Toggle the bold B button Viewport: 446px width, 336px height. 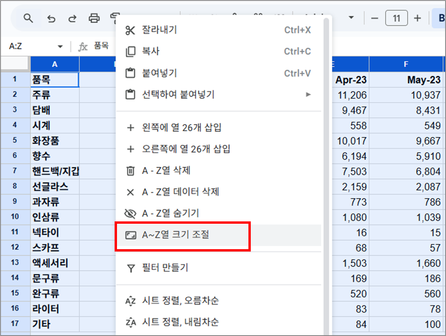pos(440,18)
